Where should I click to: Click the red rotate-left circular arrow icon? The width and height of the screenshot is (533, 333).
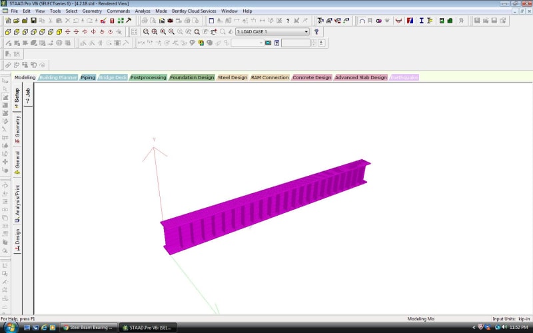(102, 31)
